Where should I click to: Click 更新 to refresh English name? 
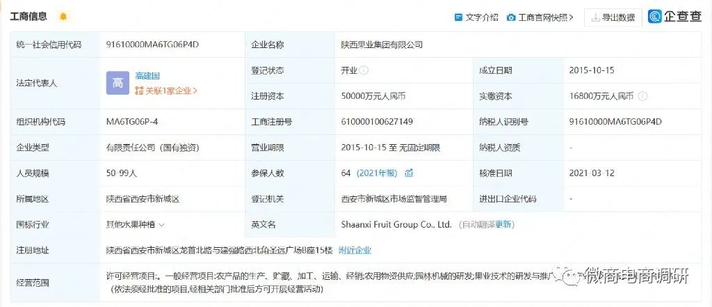tap(503, 224)
